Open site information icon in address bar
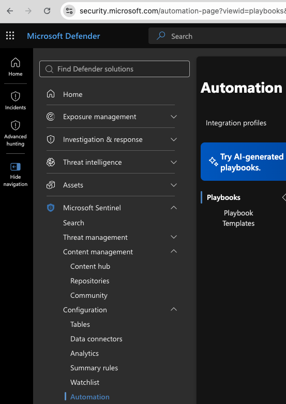The image size is (286, 404). pyautogui.click(x=69, y=11)
